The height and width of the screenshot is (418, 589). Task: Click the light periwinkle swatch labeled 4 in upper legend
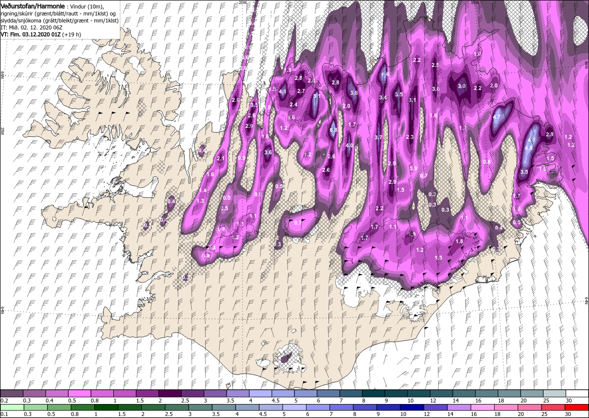click(x=261, y=394)
